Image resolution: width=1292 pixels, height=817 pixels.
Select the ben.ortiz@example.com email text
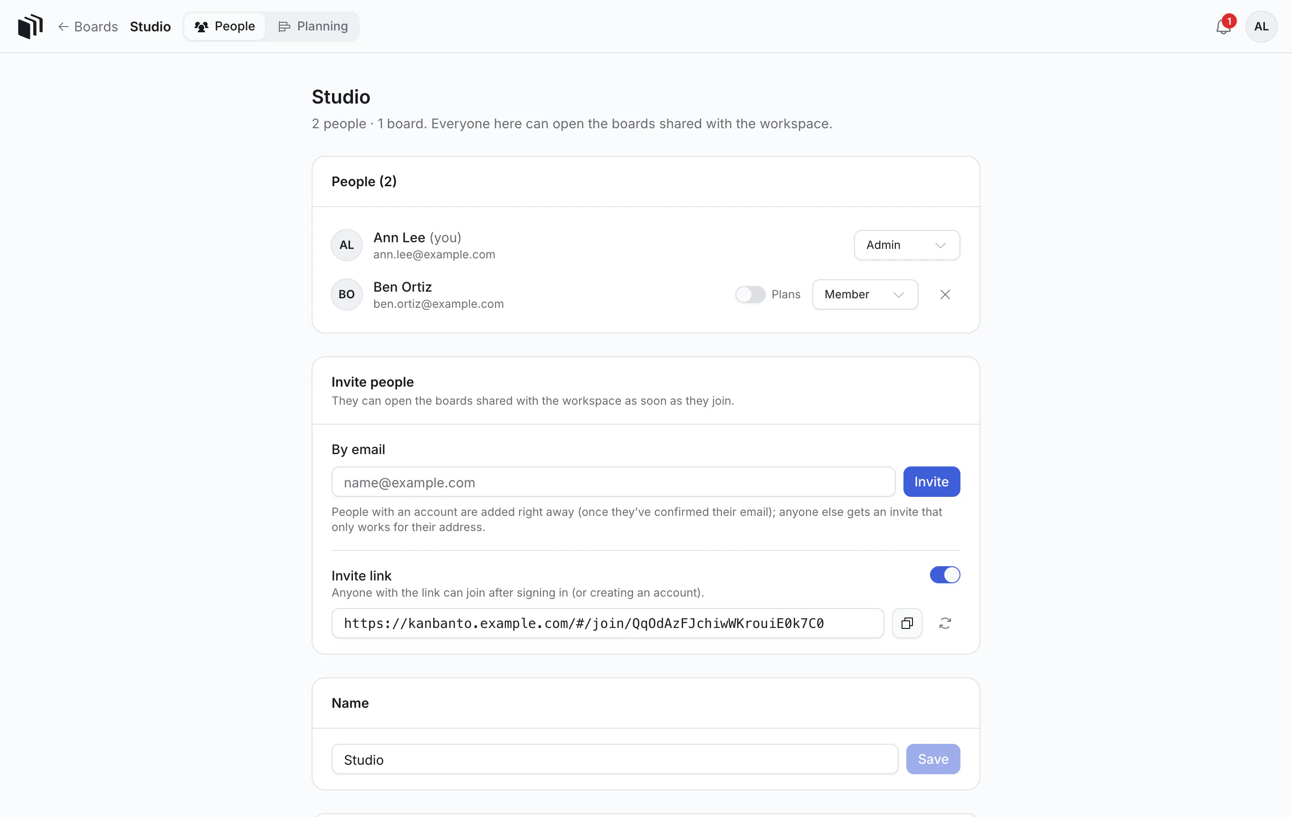point(438,304)
